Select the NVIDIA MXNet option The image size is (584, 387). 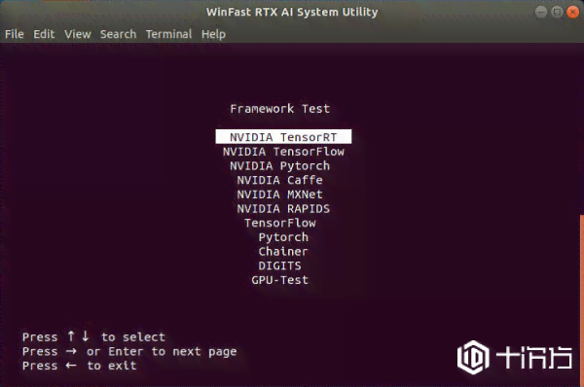click(279, 194)
